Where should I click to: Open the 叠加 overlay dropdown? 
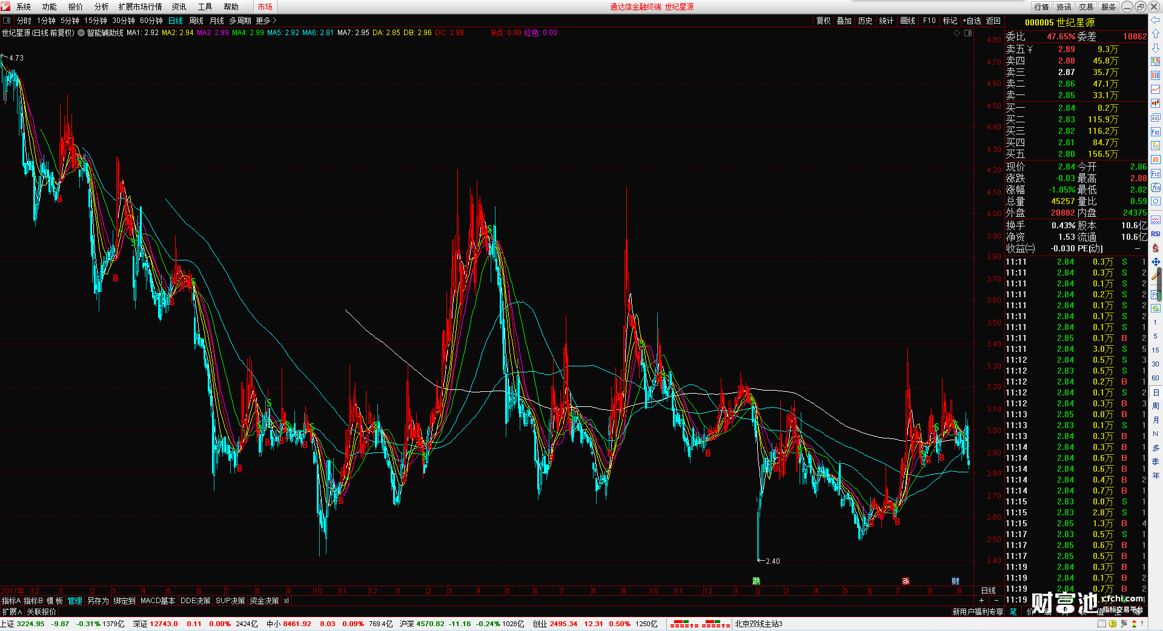[844, 21]
